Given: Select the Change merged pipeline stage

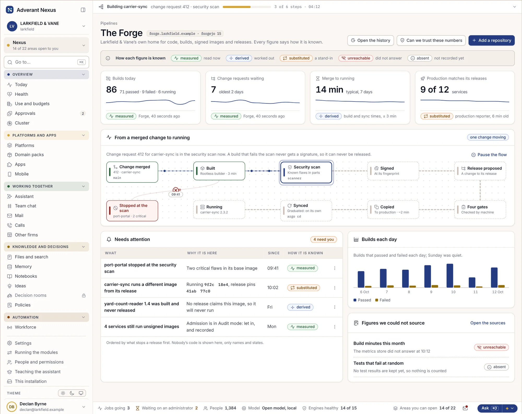Looking at the screenshot, I should [x=132, y=172].
